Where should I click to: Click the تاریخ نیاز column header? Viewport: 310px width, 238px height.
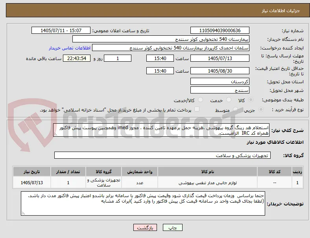[x=32, y=172]
